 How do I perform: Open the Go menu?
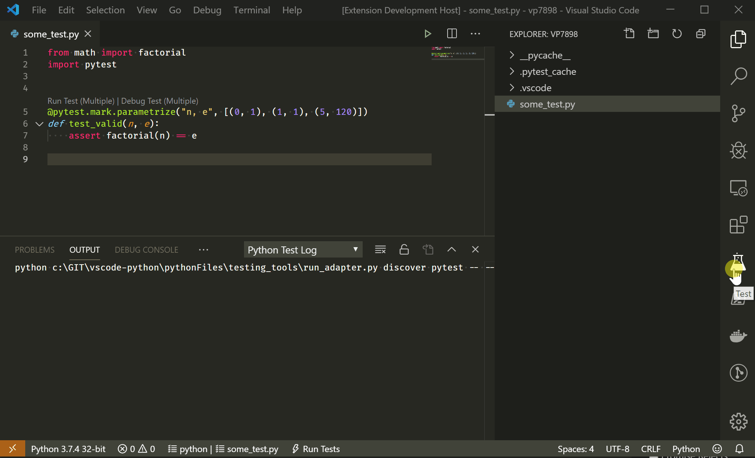click(x=175, y=10)
